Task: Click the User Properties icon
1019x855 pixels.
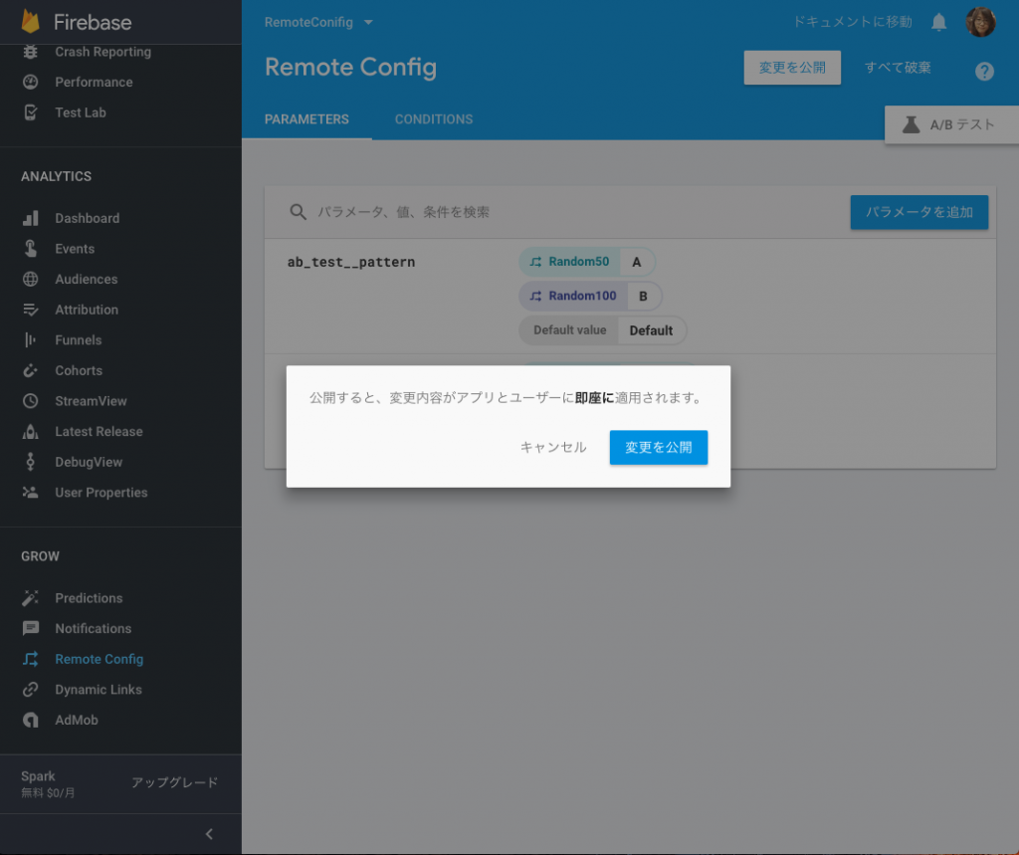Action: (x=31, y=492)
